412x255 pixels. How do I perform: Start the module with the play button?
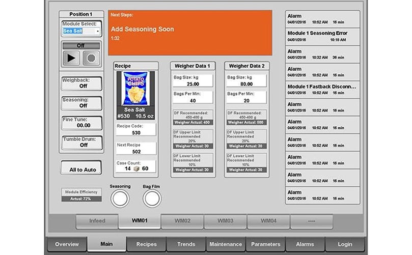pyautogui.click(x=71, y=58)
